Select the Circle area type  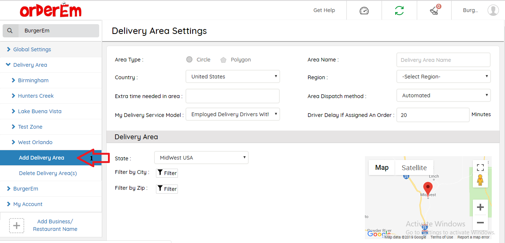(x=189, y=60)
